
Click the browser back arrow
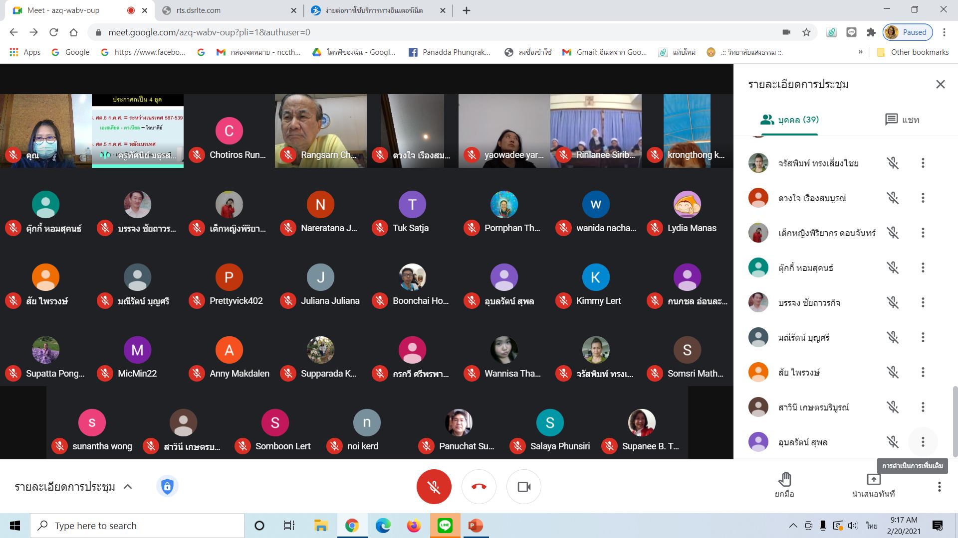tap(13, 32)
